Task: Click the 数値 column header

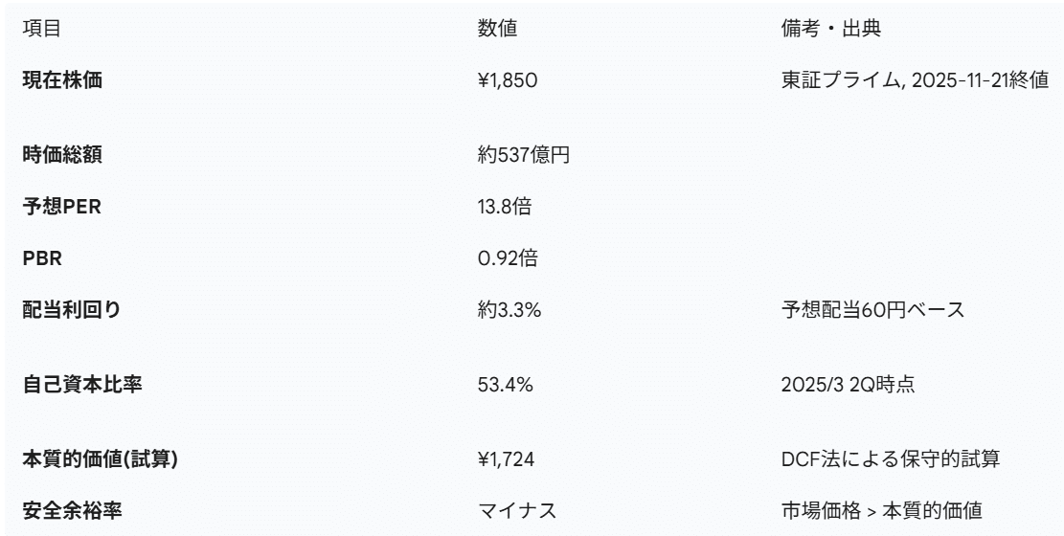Action: coord(497,30)
